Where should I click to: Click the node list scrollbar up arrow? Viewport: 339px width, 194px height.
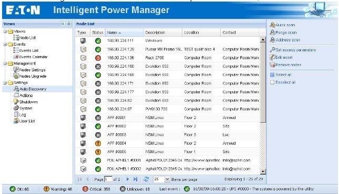coord(263,39)
